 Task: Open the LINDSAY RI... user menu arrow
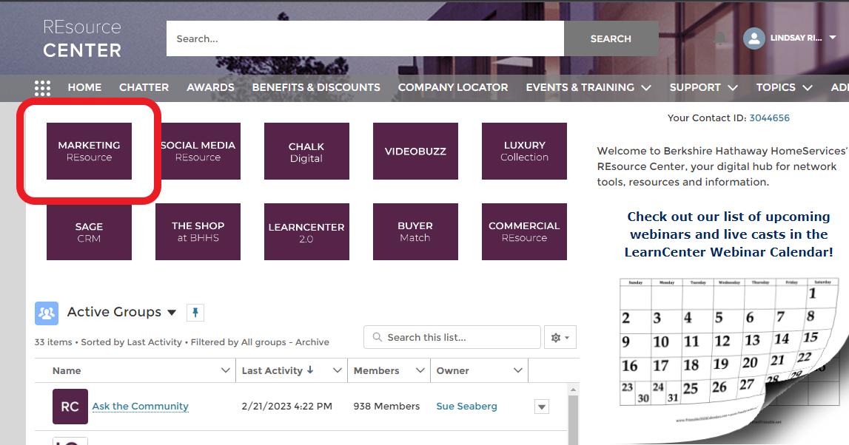click(833, 38)
